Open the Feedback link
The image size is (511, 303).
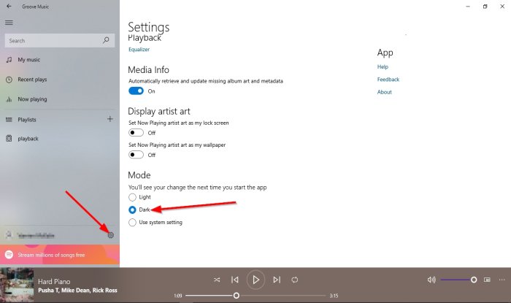[x=388, y=80]
